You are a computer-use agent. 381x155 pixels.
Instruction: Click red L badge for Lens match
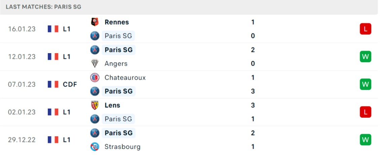[366, 112]
